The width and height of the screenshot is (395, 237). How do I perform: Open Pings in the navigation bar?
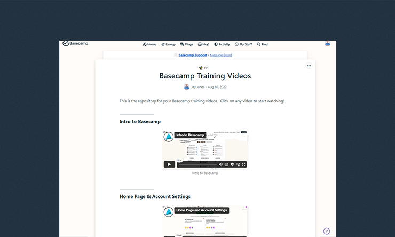click(x=186, y=44)
